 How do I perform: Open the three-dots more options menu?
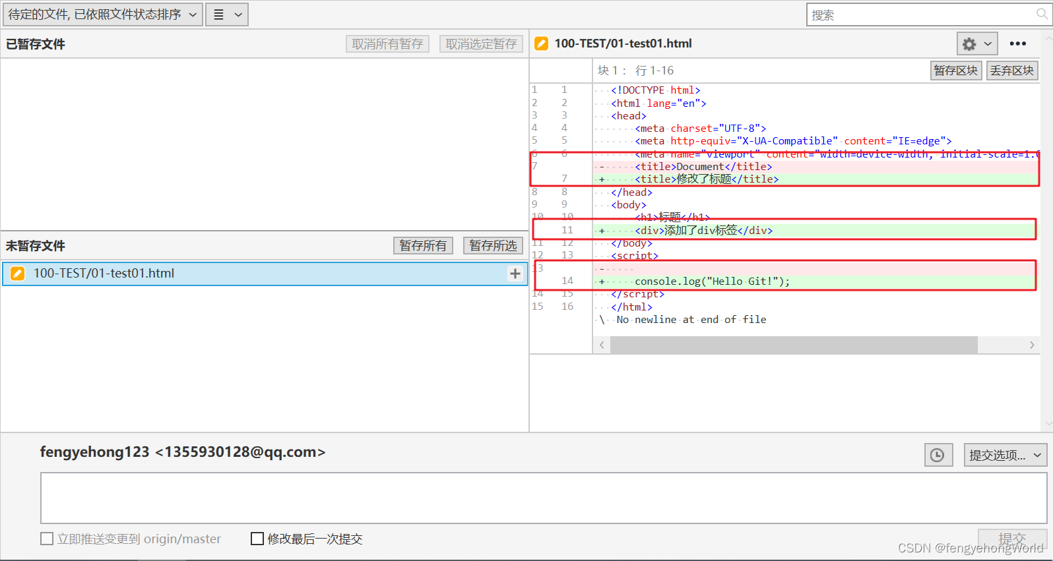1017,44
